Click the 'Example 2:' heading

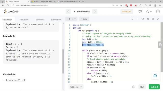pyautogui.click(x=9, y=36)
